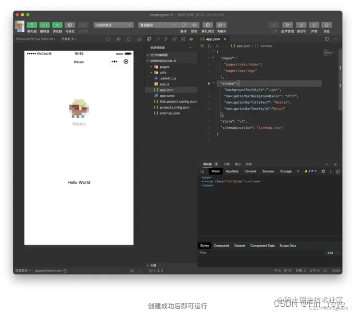Open the app.wxss file
This screenshot has height=313, width=352.
click(x=172, y=96)
